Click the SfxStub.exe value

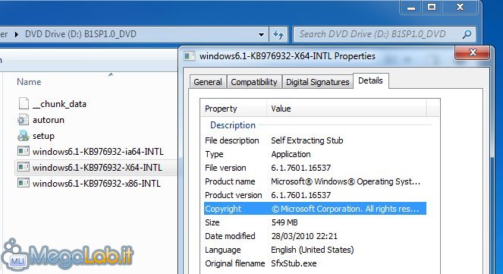tap(294, 263)
